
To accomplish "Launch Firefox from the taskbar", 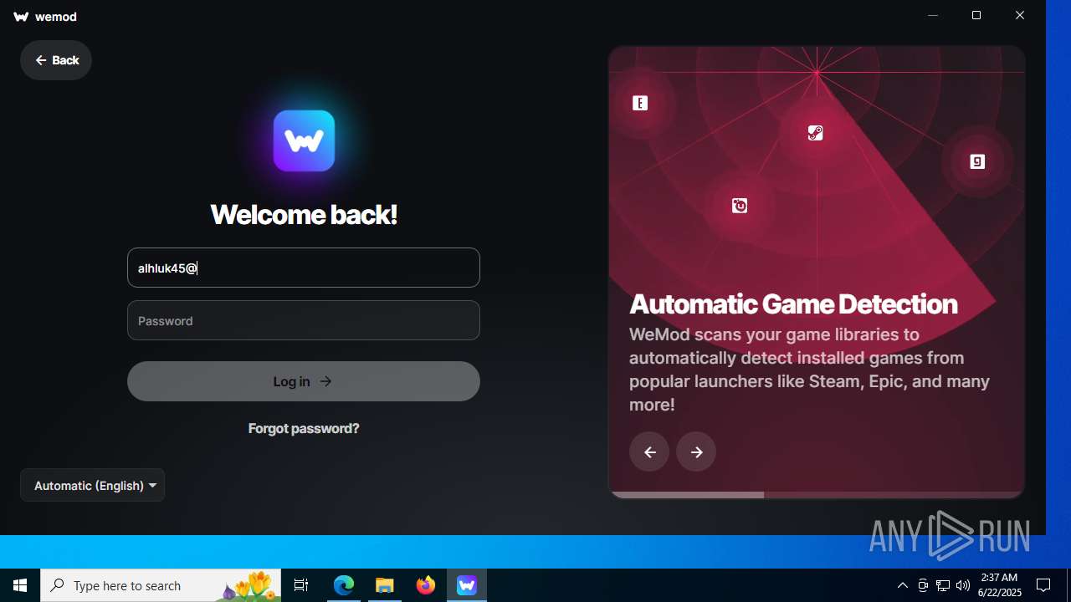I will coord(426,585).
